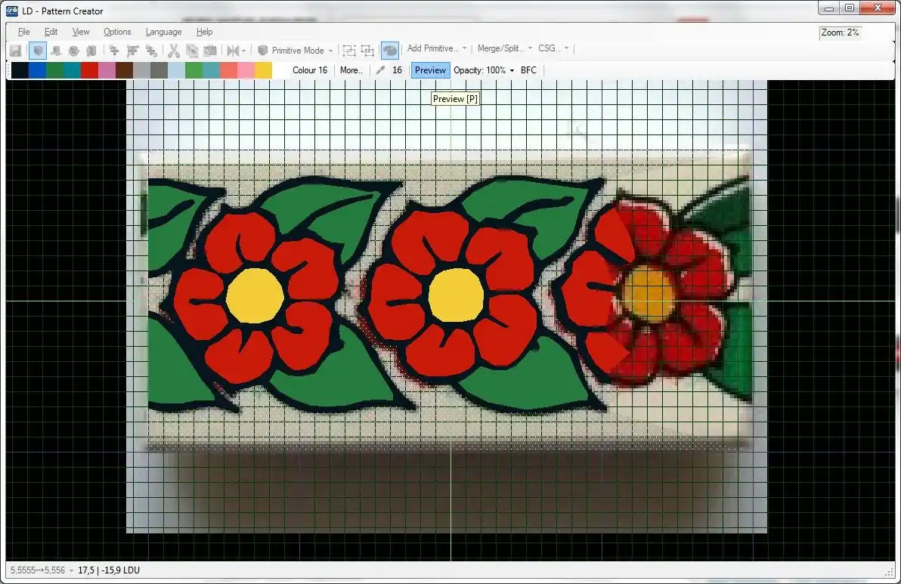Toggle the colour palette toolbar icon
Image resolution: width=901 pixels, height=584 pixels.
[389, 51]
